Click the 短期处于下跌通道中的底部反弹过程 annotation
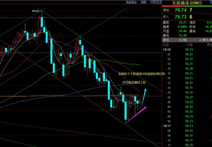The height and width of the screenshot is (147, 212). [142, 74]
